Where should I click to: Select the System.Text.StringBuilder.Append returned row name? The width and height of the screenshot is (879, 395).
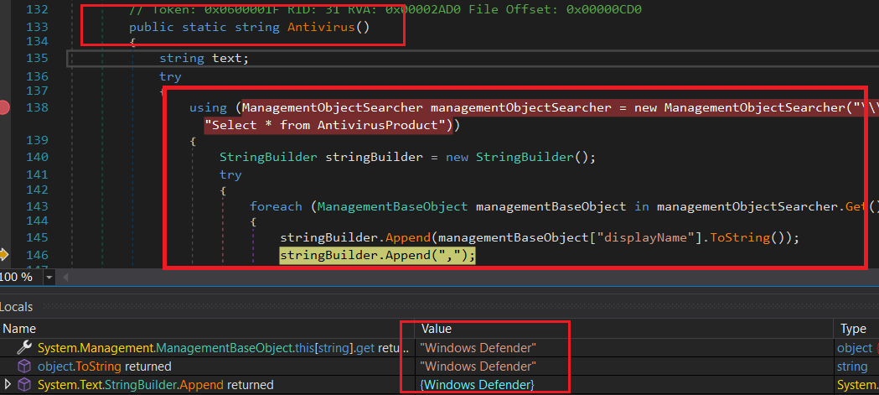(155, 385)
